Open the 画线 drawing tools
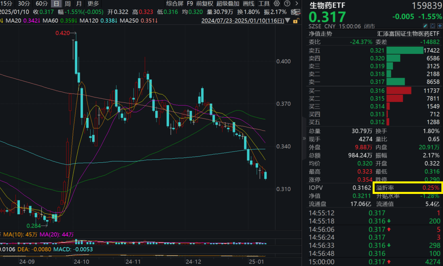 coord(249,4)
